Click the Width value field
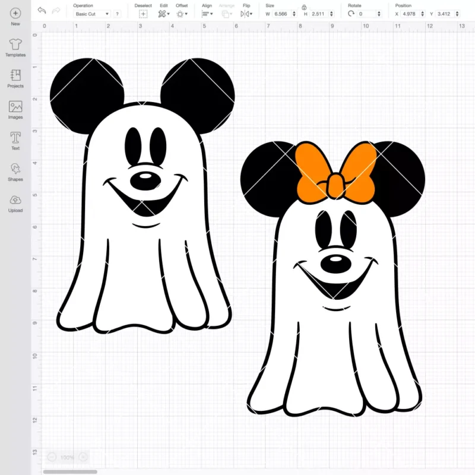Screen dimensions: 475x475 pyautogui.click(x=281, y=14)
